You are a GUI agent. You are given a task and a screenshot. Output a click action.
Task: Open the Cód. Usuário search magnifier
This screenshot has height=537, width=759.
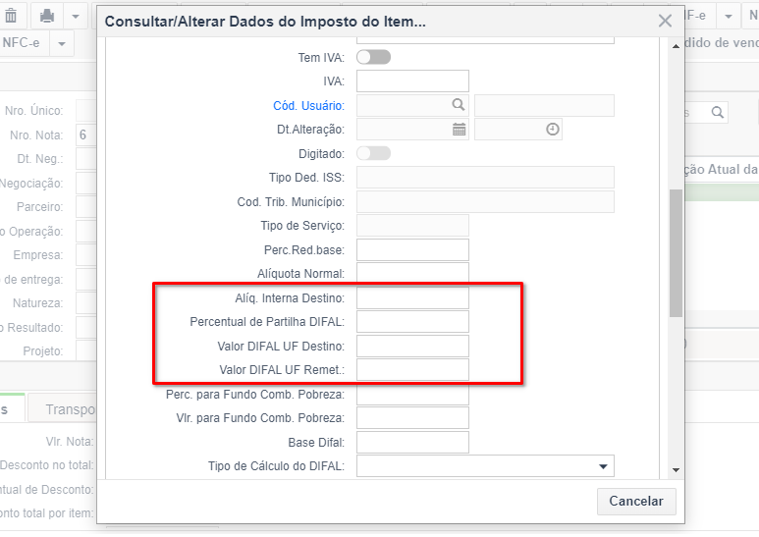(x=458, y=104)
